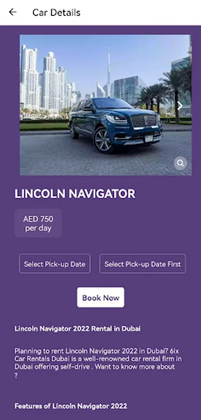Image resolution: width=201 pixels, height=420 pixels.
Task: Open image zoom with magnifier icon
Action: tap(180, 163)
